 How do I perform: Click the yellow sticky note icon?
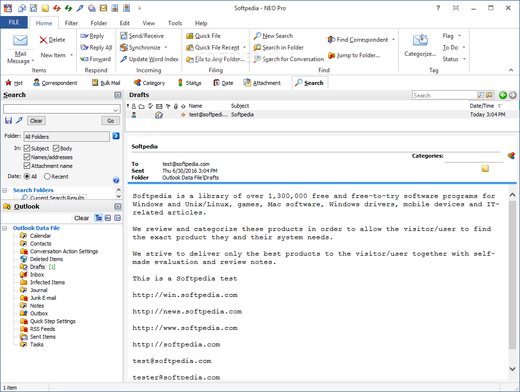[485, 168]
